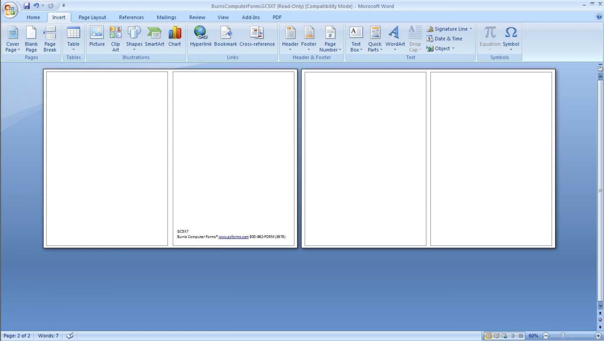Toggle the Object insertion expander
This screenshot has width=604, height=341.
pos(454,48)
